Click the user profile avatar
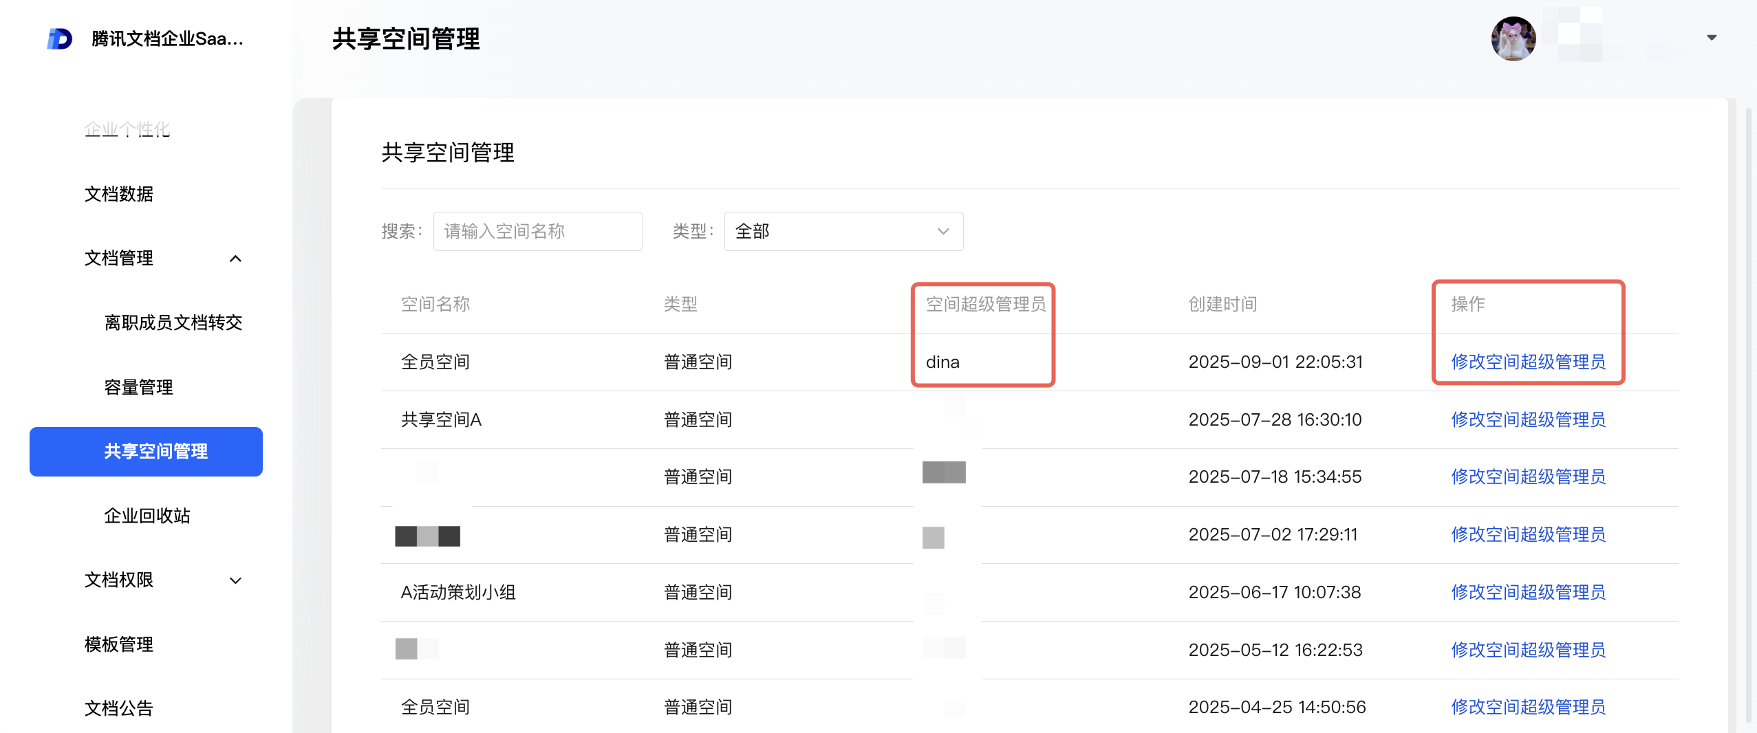Viewport: 1757px width, 733px height. [x=1513, y=39]
